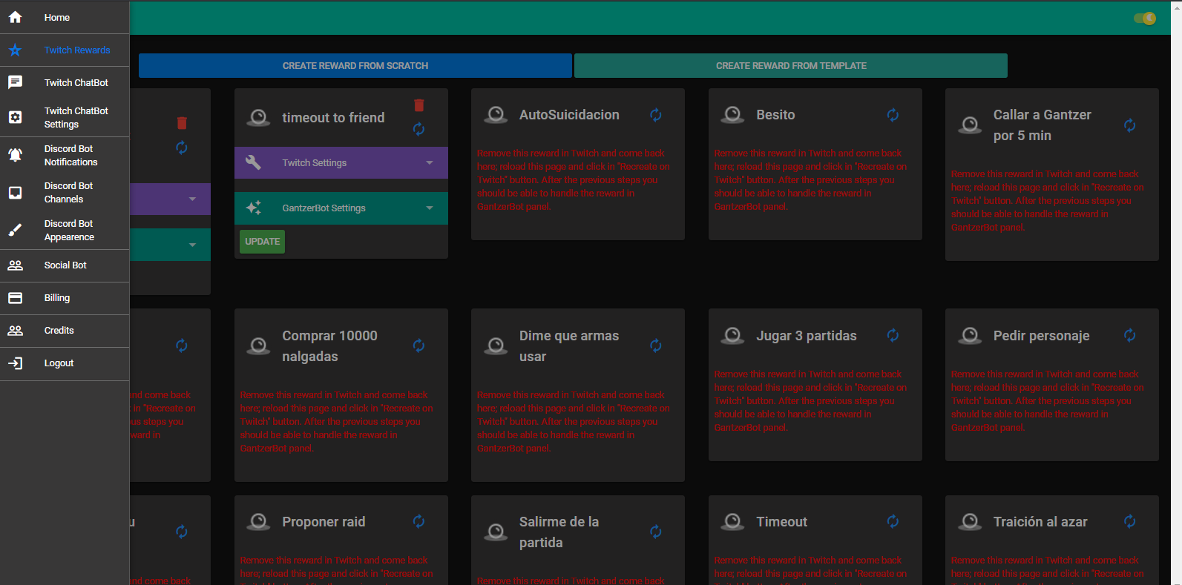Click the Discord Bot Appearence brush icon

(x=15, y=230)
